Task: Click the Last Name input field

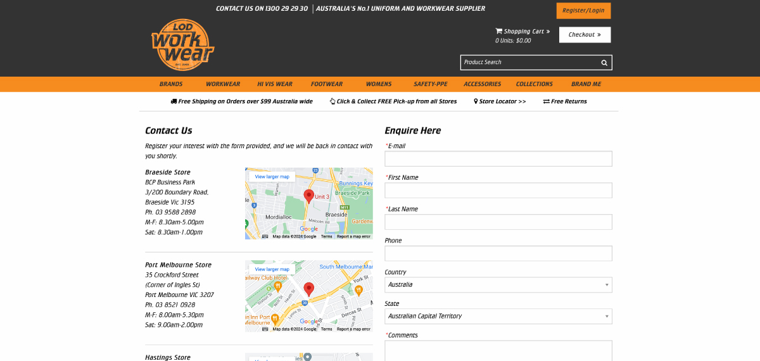Action: (498, 222)
